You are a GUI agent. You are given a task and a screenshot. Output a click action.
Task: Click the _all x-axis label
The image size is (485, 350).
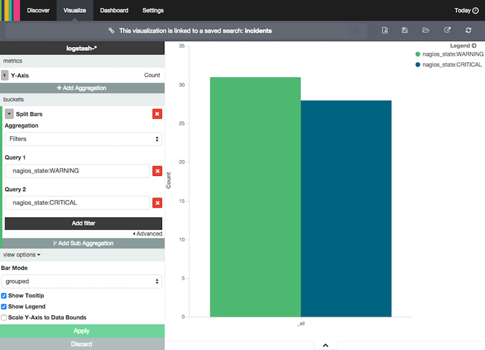(x=301, y=323)
